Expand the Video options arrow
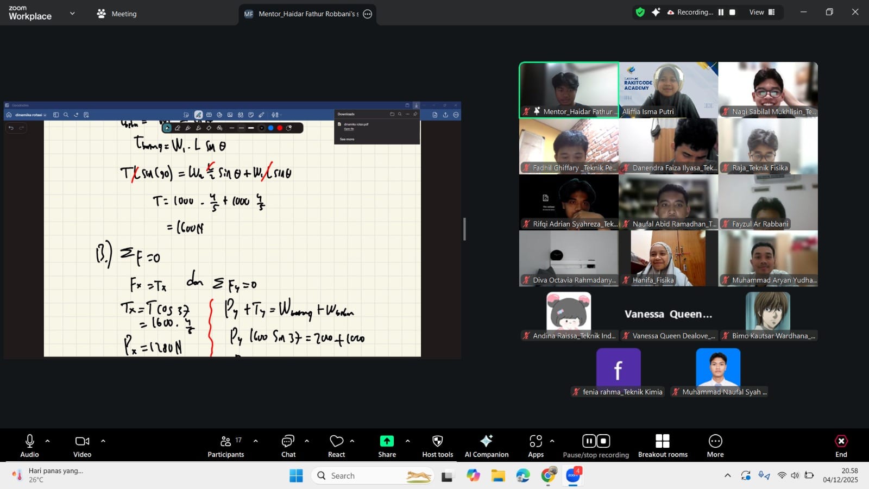This screenshot has height=489, width=869. pyautogui.click(x=103, y=441)
